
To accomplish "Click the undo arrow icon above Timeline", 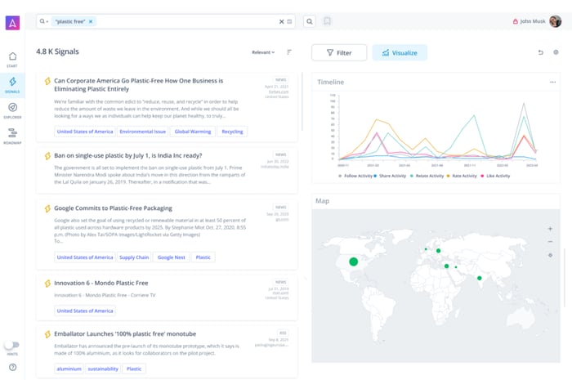I will tap(540, 52).
